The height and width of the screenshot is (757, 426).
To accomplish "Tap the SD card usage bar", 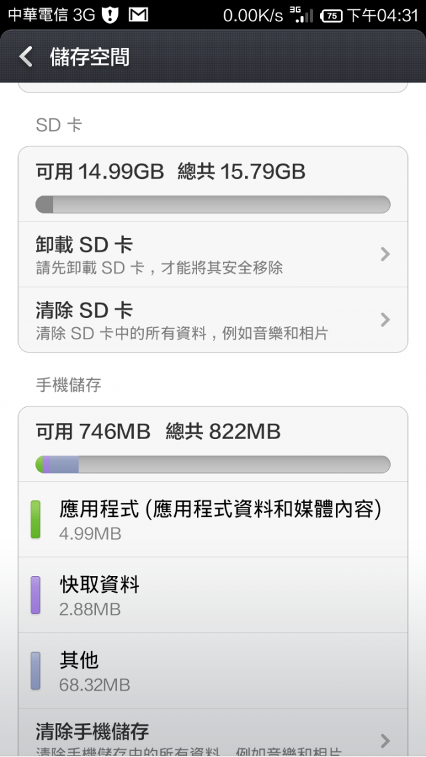I will (213, 205).
